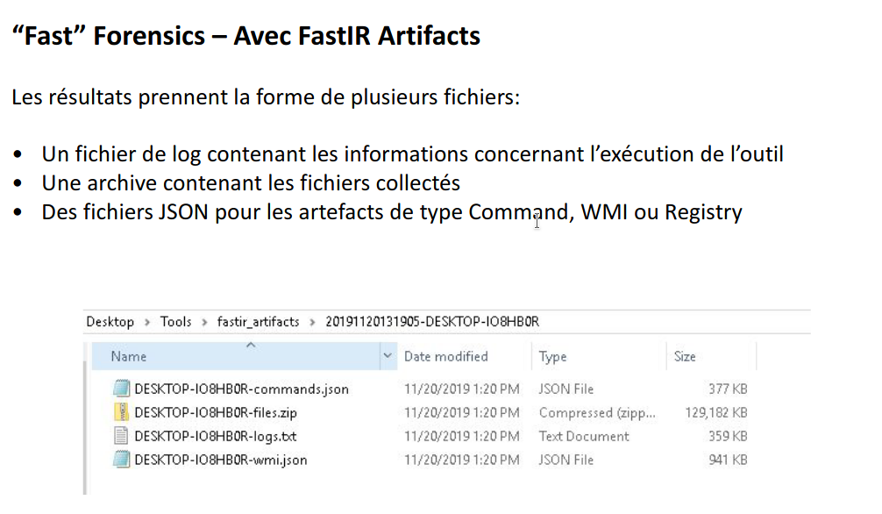Select the DESKTOP-IO8HB0R-commands.json file name
The height and width of the screenshot is (514, 882).
click(x=241, y=389)
